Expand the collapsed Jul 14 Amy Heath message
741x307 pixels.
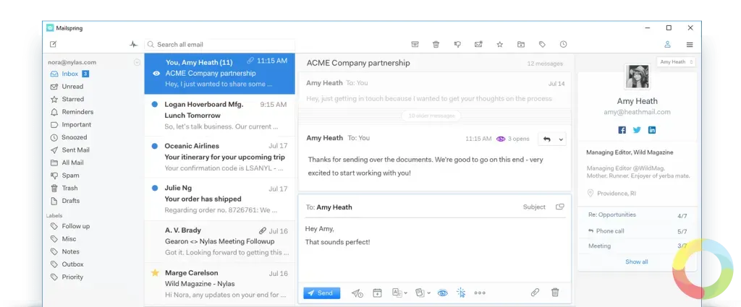point(435,90)
